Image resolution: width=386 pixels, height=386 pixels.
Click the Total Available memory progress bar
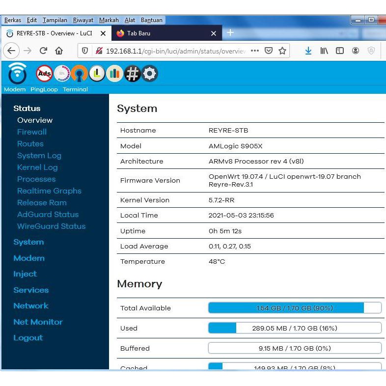click(x=295, y=308)
